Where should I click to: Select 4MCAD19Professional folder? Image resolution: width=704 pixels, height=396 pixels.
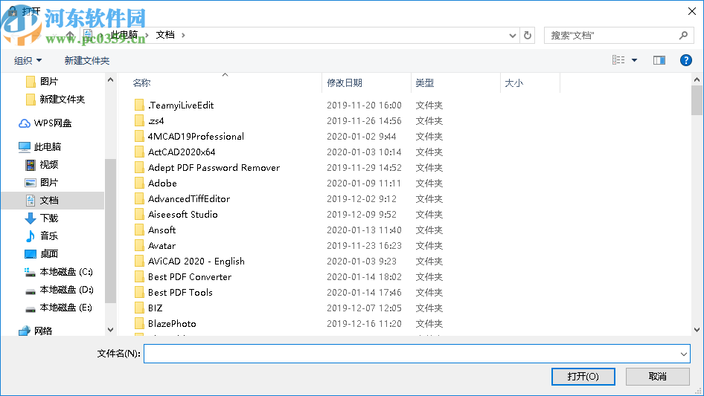[x=196, y=137]
